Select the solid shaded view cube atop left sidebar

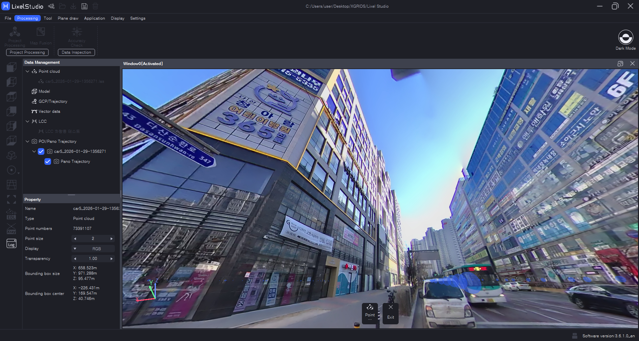[12, 67]
